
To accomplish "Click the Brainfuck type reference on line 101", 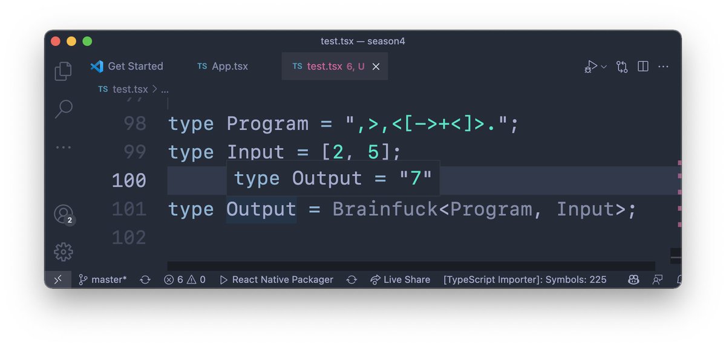I will coord(385,209).
